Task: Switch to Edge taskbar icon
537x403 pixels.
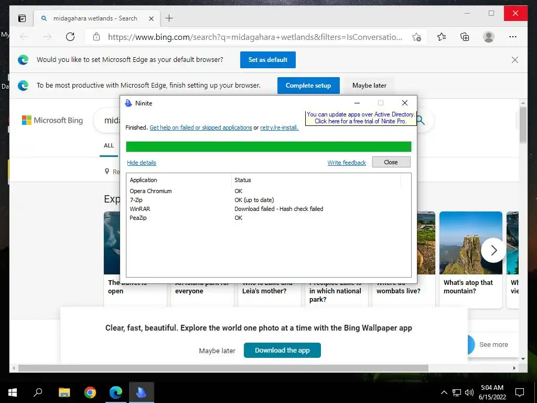Action: tap(116, 393)
